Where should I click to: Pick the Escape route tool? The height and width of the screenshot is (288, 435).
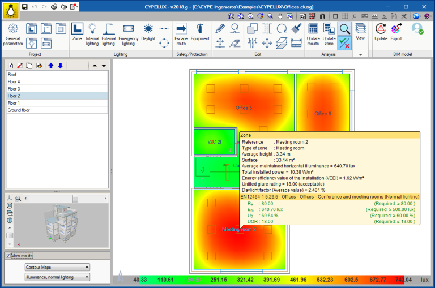pyautogui.click(x=181, y=33)
